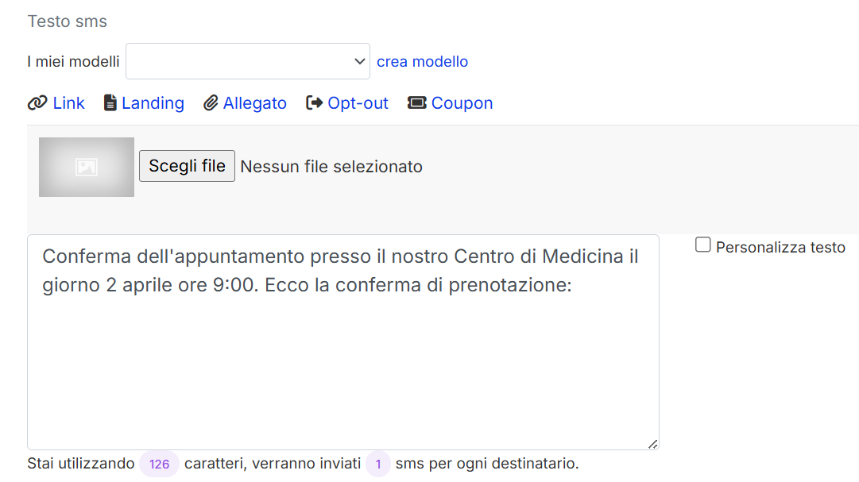Open the Landing page tool

pos(153,102)
